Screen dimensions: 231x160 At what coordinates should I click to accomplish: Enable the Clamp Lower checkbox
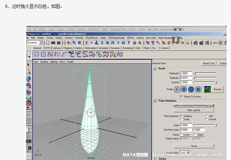coord(181,135)
